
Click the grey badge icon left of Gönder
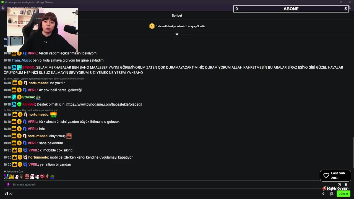[331, 193]
